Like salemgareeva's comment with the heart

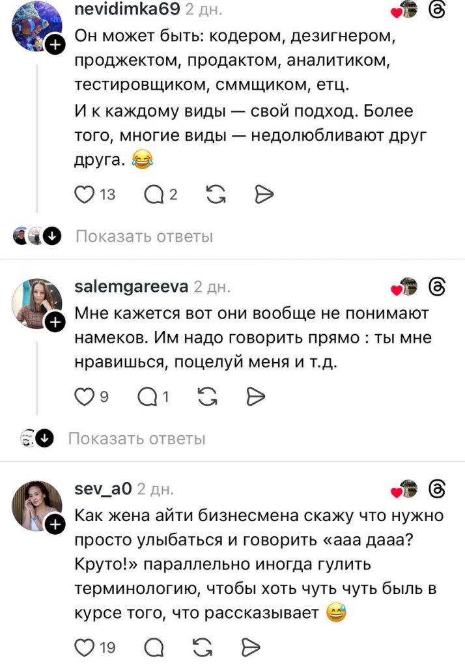pyautogui.click(x=85, y=395)
